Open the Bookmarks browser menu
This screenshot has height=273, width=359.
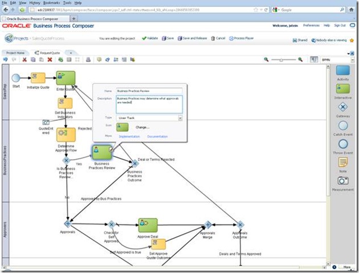click(51, 3)
